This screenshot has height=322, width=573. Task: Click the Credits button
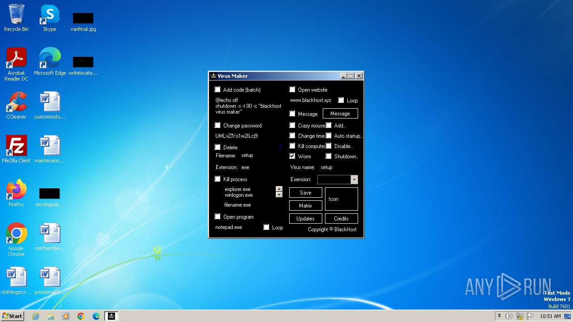coord(341,219)
